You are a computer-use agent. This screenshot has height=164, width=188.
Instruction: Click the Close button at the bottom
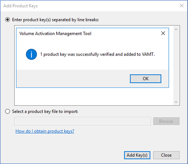click(x=166, y=155)
